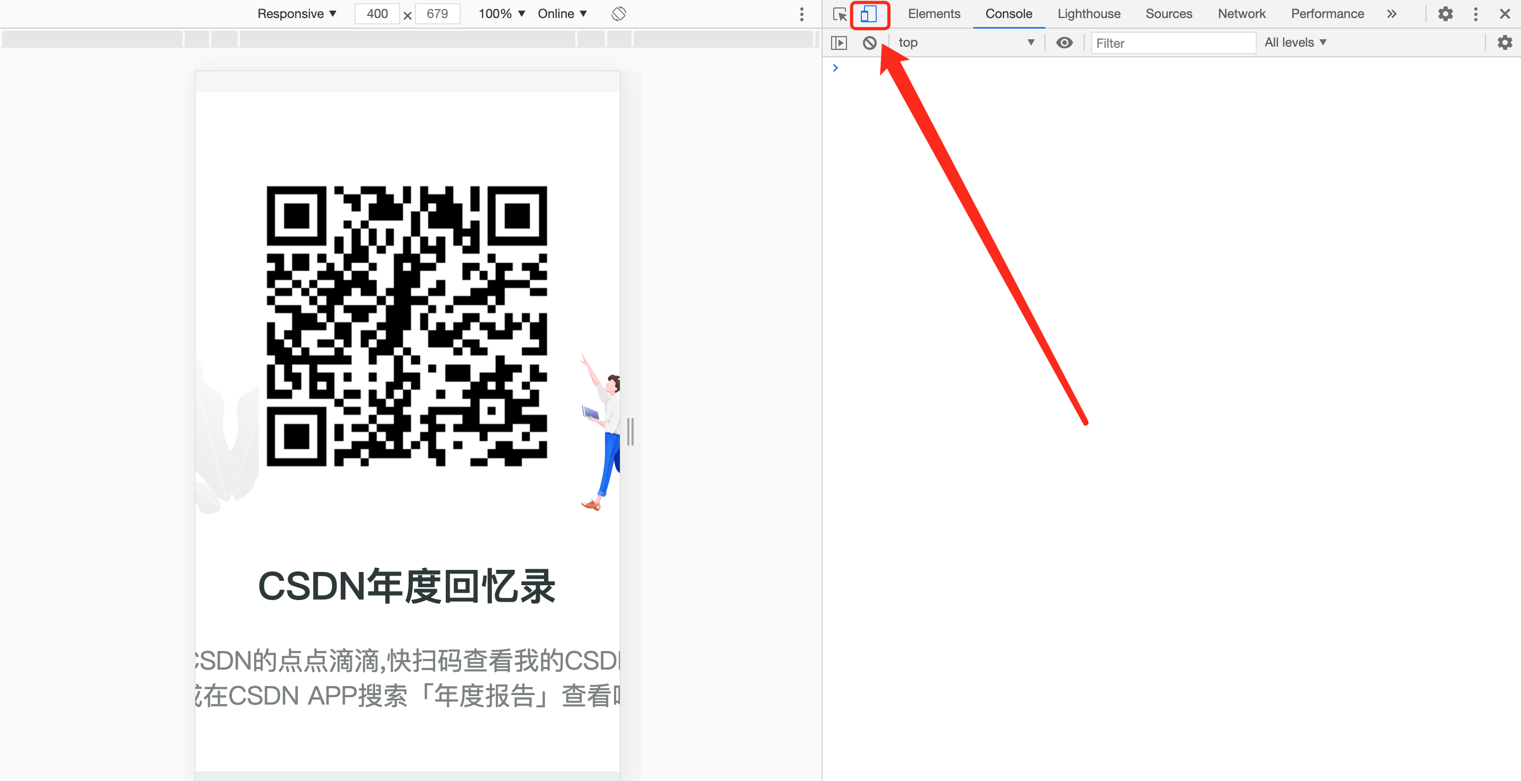The height and width of the screenshot is (781, 1521).
Task: Expand the All levels log dropdown
Action: pyautogui.click(x=1295, y=42)
